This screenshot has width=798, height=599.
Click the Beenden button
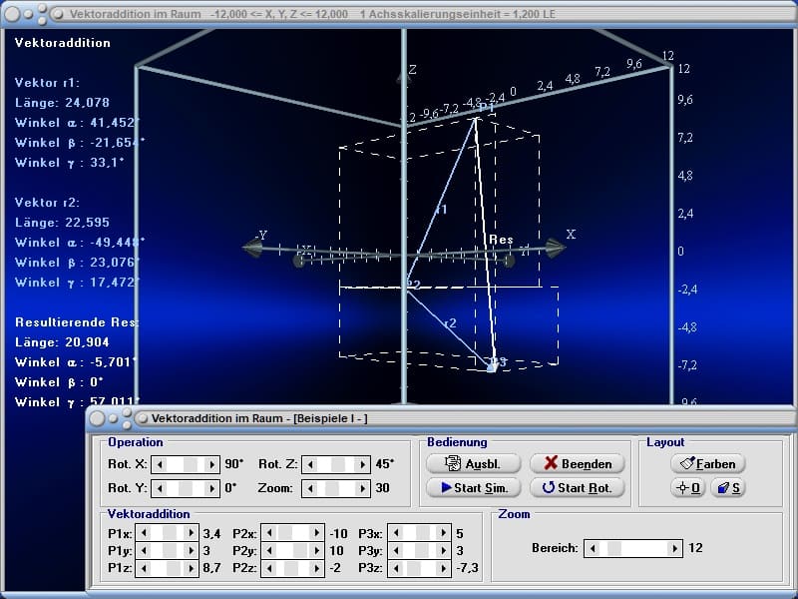coord(578,463)
